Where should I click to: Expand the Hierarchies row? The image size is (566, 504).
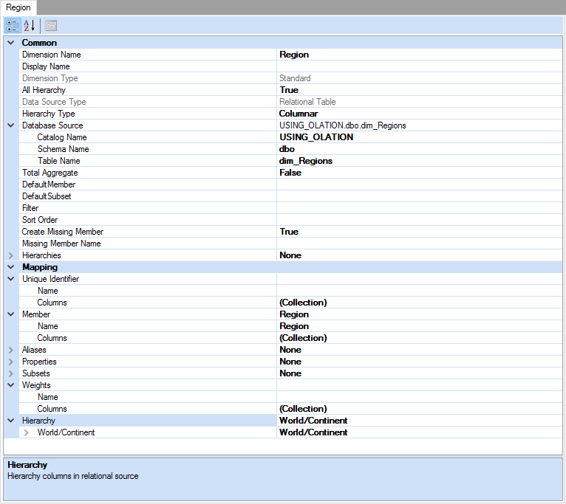pyautogui.click(x=11, y=255)
